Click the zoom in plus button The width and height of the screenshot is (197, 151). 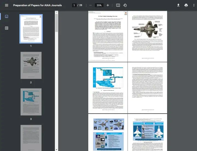108,5
